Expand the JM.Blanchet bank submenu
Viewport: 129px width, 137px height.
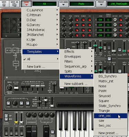click(x=41, y=35)
